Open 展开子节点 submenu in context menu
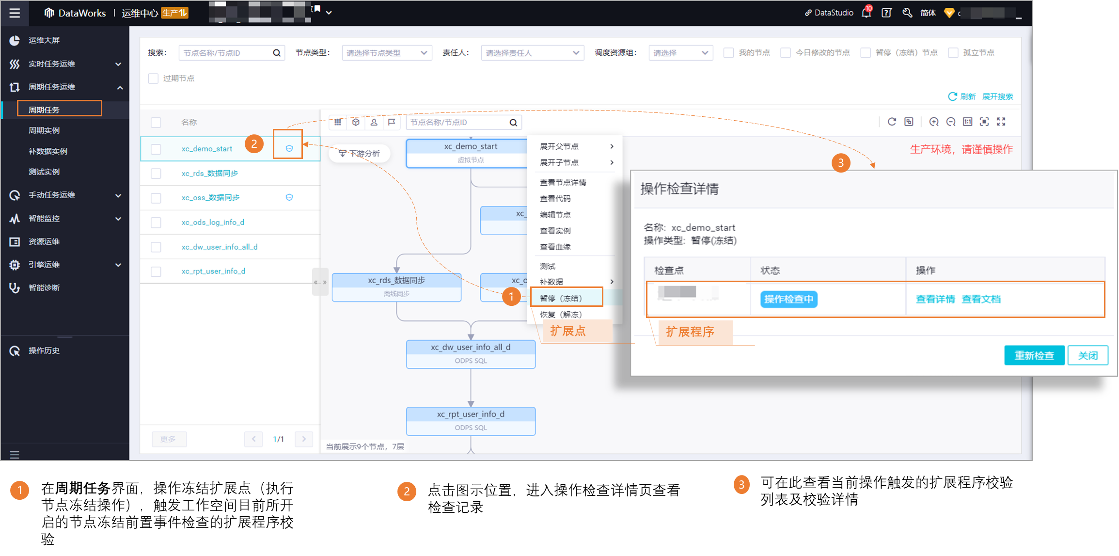 (x=576, y=162)
